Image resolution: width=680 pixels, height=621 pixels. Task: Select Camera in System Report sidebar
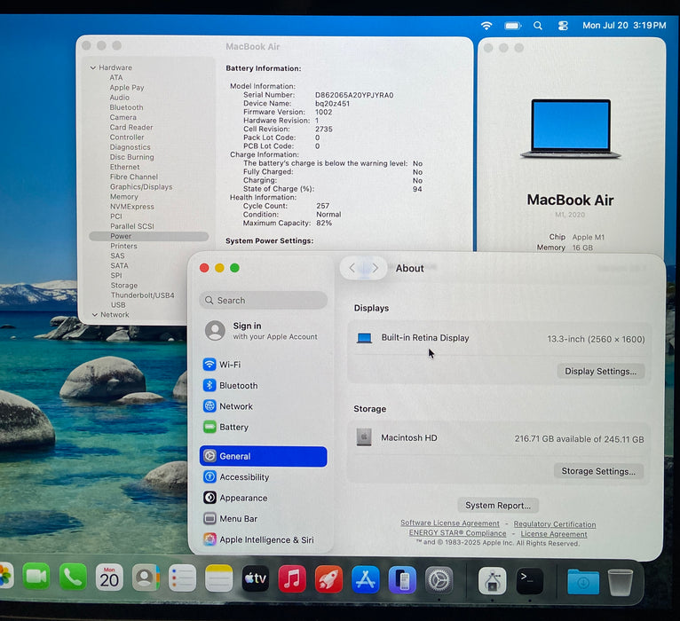tap(123, 117)
